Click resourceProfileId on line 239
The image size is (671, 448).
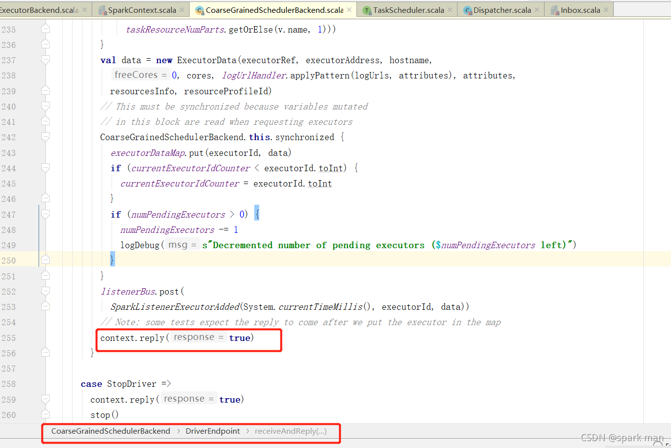click(x=226, y=91)
